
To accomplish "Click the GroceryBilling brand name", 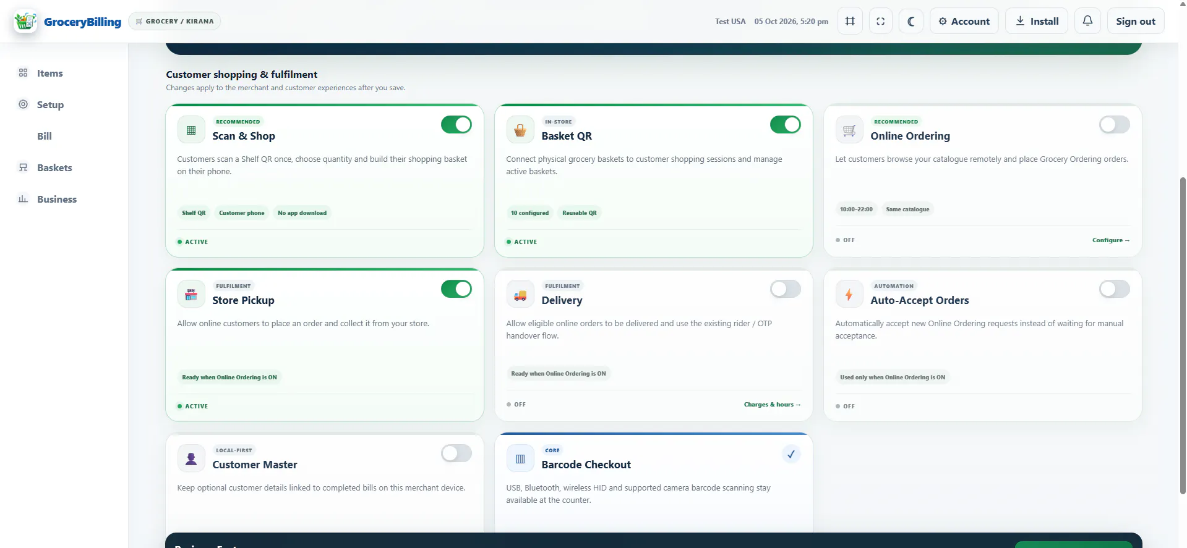I will click(x=83, y=22).
